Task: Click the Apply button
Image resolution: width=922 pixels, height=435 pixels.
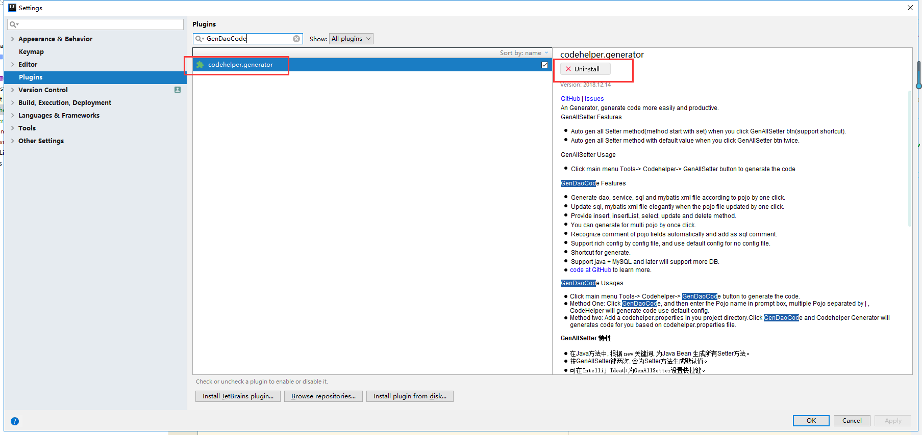Action: (893, 421)
